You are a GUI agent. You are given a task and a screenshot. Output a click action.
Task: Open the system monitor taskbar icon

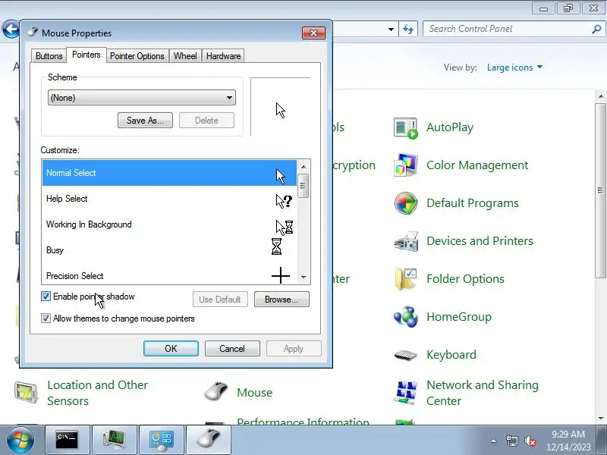(x=115, y=440)
